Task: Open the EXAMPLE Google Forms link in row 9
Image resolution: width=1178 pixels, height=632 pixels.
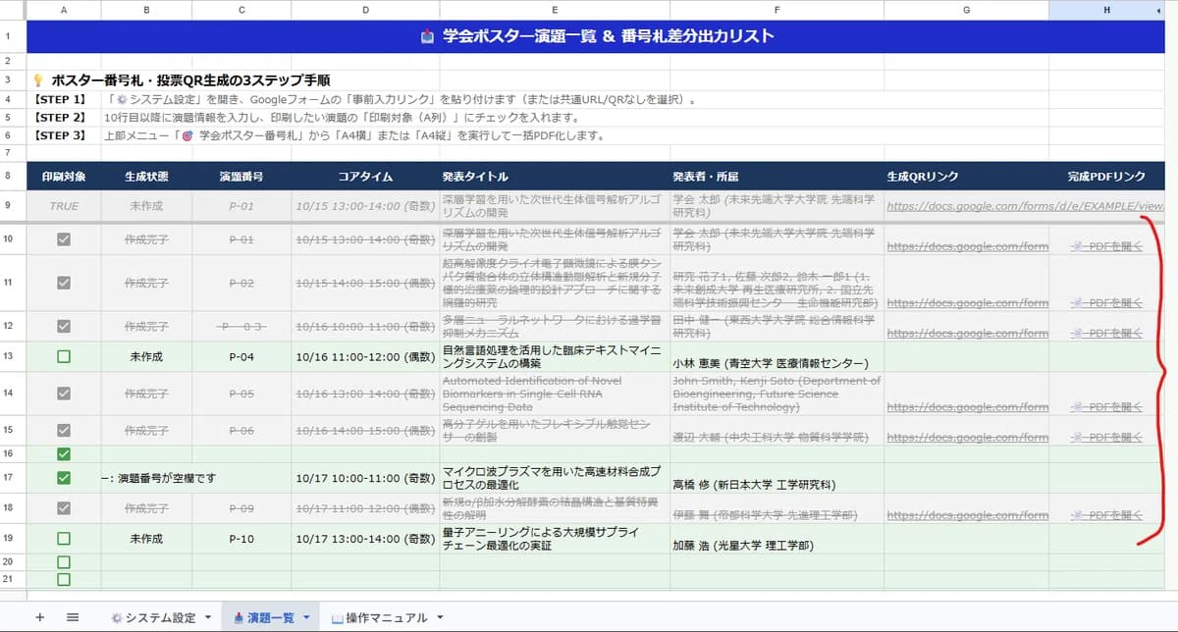Action: pyautogui.click(x=1025, y=207)
